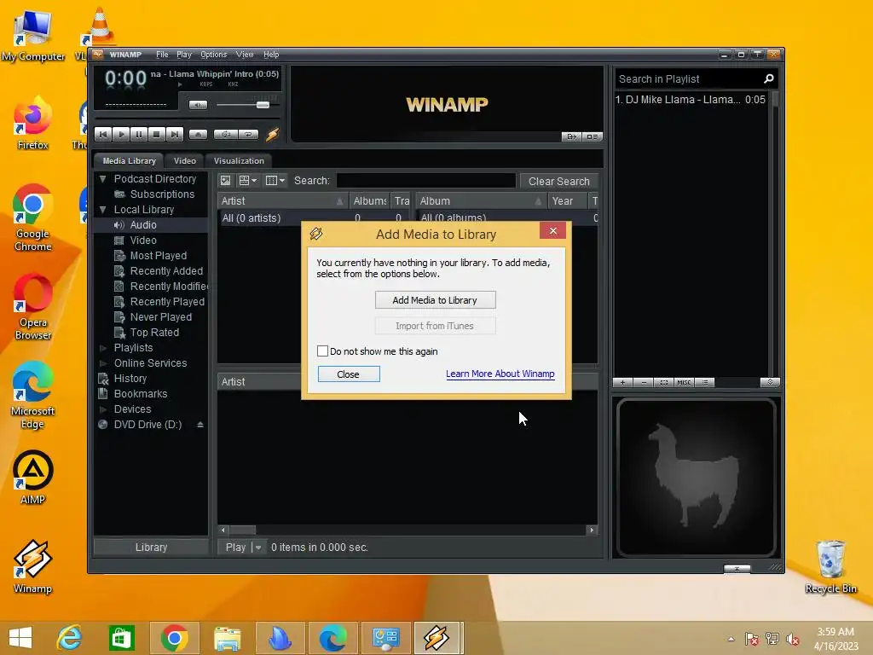The height and width of the screenshot is (655, 873).
Task: Collapse the Local Library tree node
Action: (102, 210)
